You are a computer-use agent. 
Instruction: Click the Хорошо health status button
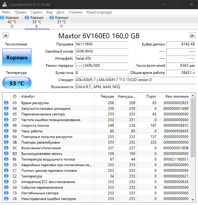17,58
